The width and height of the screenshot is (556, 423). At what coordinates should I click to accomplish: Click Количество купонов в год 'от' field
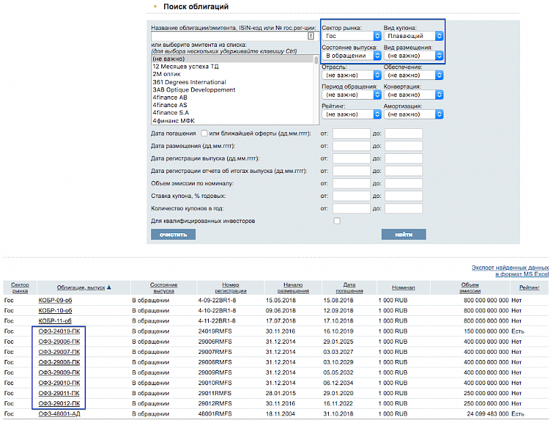(351, 209)
